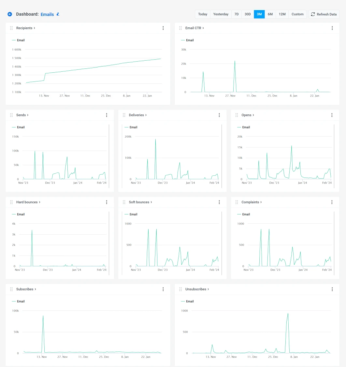Image resolution: width=346 pixels, height=367 pixels.
Task: Click the pencil icon to rename the dashboard
Action: coord(58,14)
